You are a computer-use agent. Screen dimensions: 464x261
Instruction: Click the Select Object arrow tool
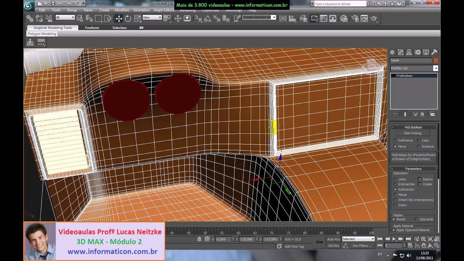pos(80,18)
